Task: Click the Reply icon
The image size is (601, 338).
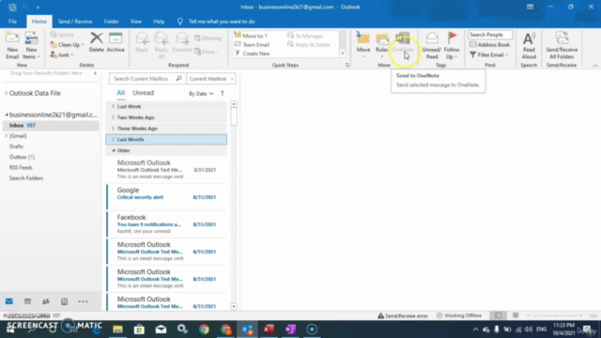Action: [x=142, y=38]
